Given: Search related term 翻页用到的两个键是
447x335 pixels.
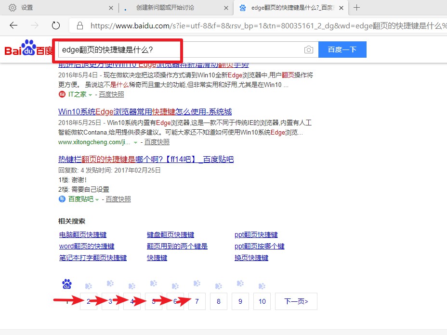Looking at the screenshot, I should [x=177, y=246].
